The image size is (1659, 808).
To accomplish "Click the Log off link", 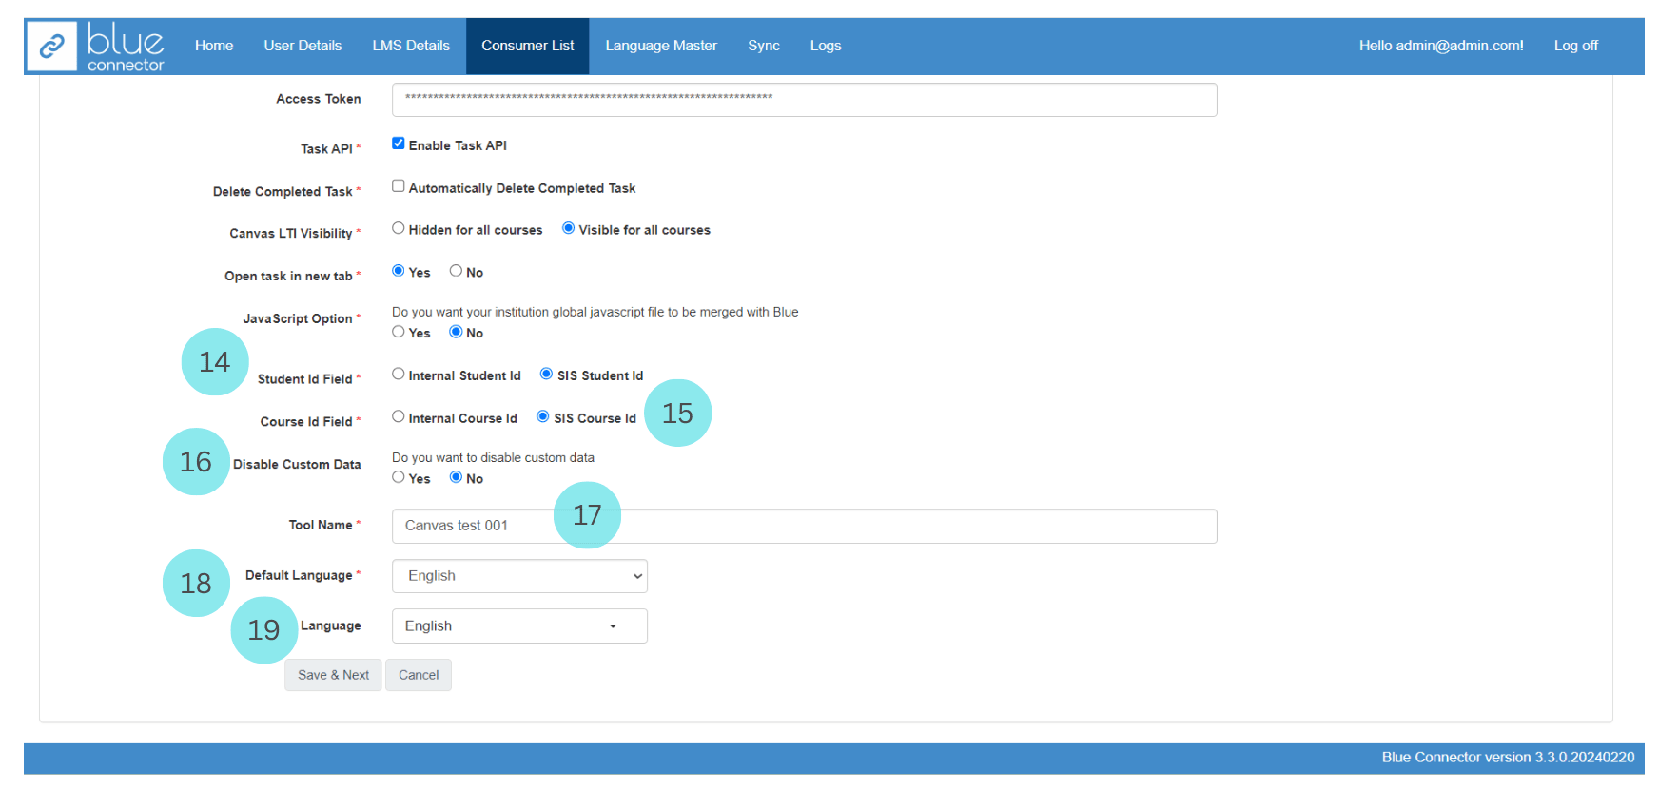I will (x=1575, y=46).
